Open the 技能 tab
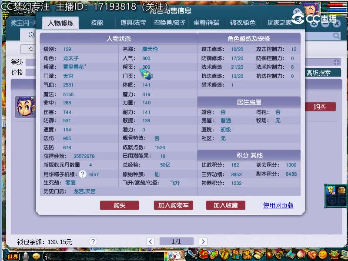Screen dimensions: 348x261 coord(97,23)
